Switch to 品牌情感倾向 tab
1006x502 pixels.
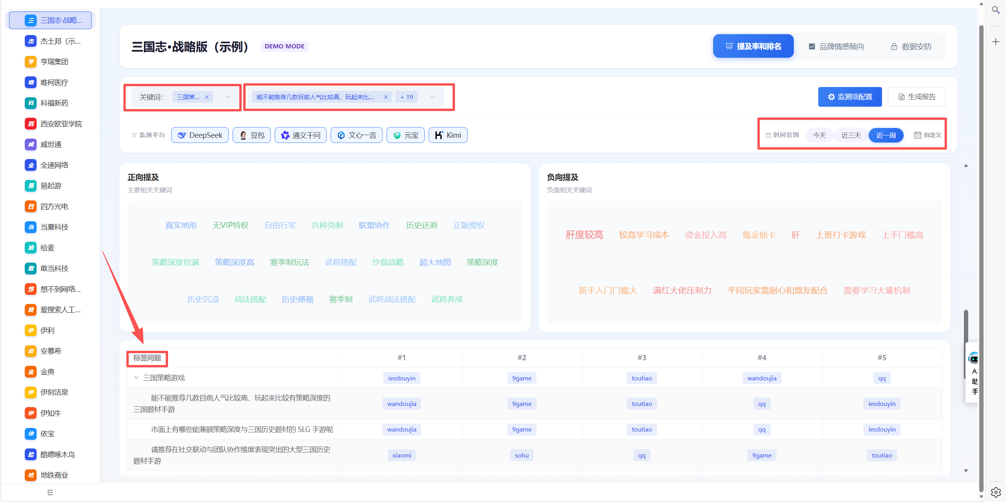pos(836,46)
